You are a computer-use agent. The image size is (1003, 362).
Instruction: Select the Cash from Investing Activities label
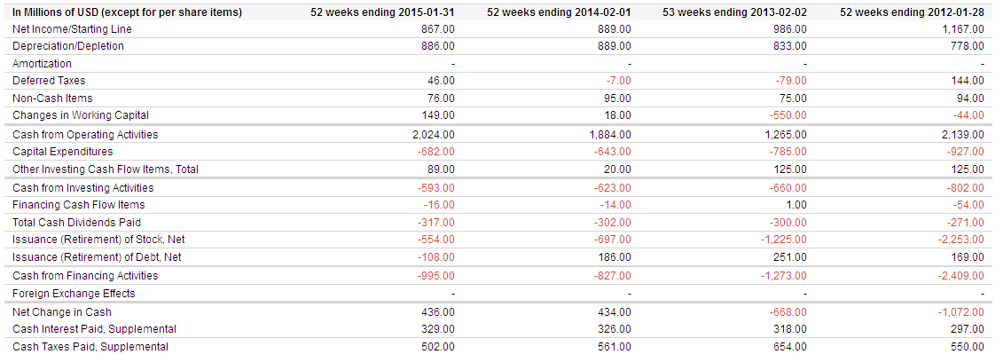coord(83,188)
